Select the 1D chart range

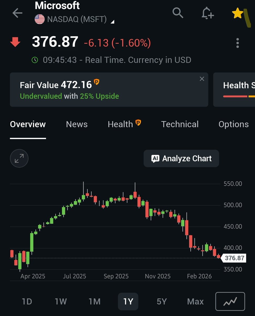coord(27,302)
